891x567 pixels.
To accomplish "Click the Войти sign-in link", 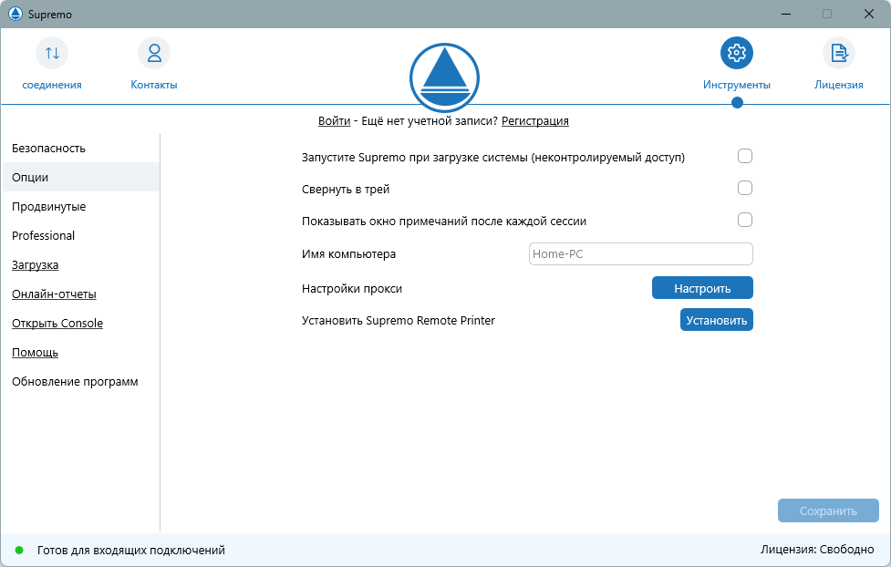I will 334,121.
